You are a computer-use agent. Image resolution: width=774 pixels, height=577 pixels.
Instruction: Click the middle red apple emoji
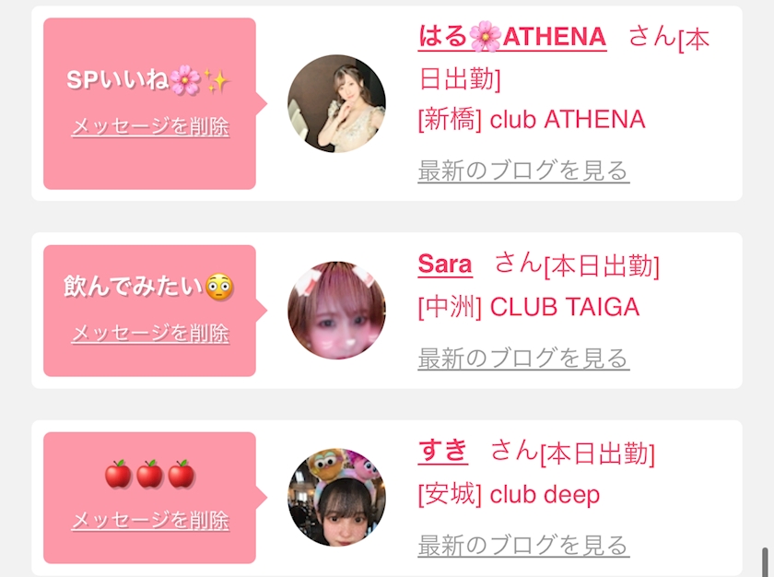(150, 474)
